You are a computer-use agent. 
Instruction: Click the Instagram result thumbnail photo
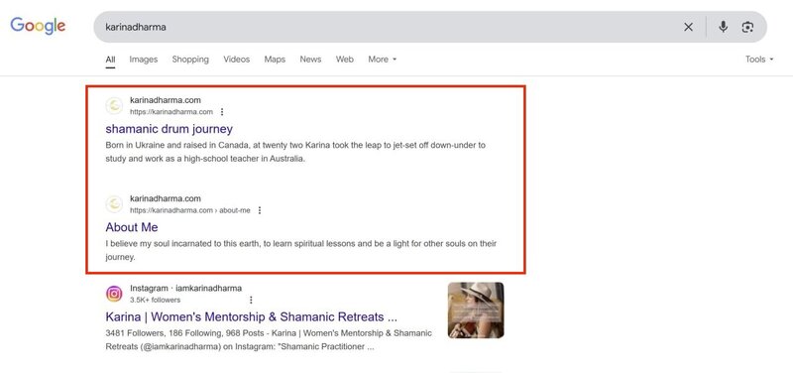[x=476, y=310]
